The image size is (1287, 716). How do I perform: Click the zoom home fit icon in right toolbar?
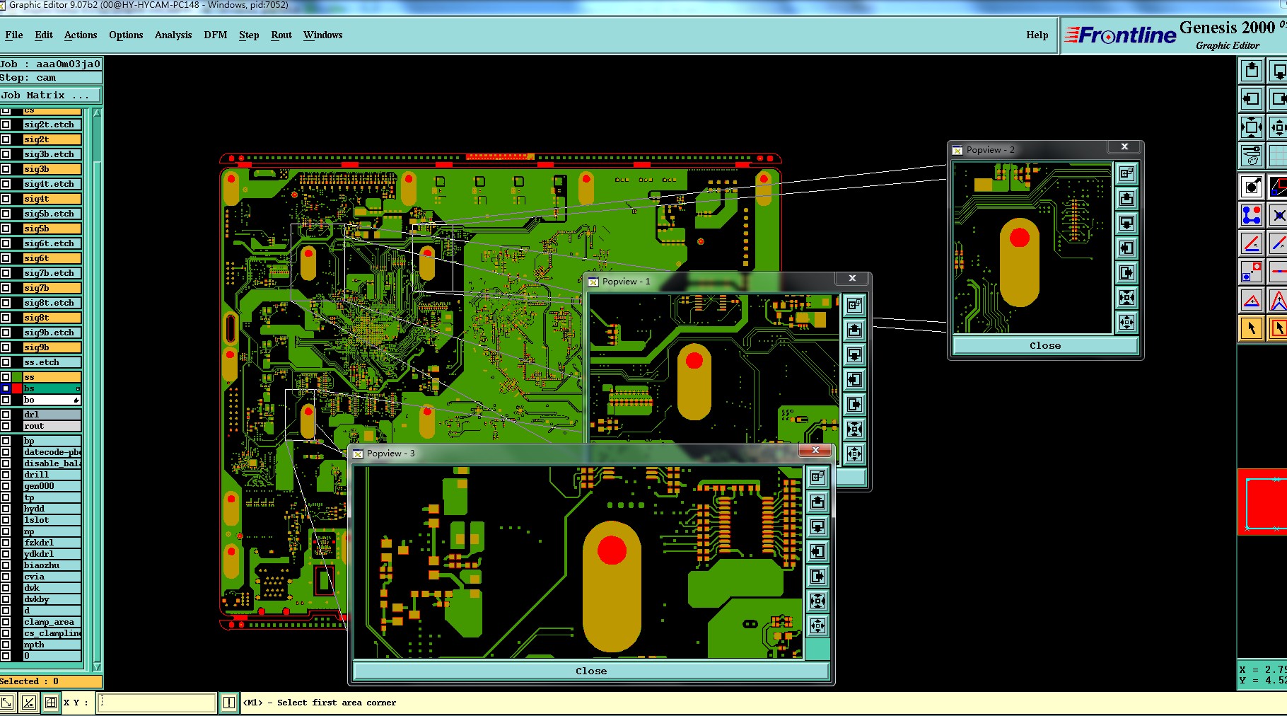point(1252,127)
